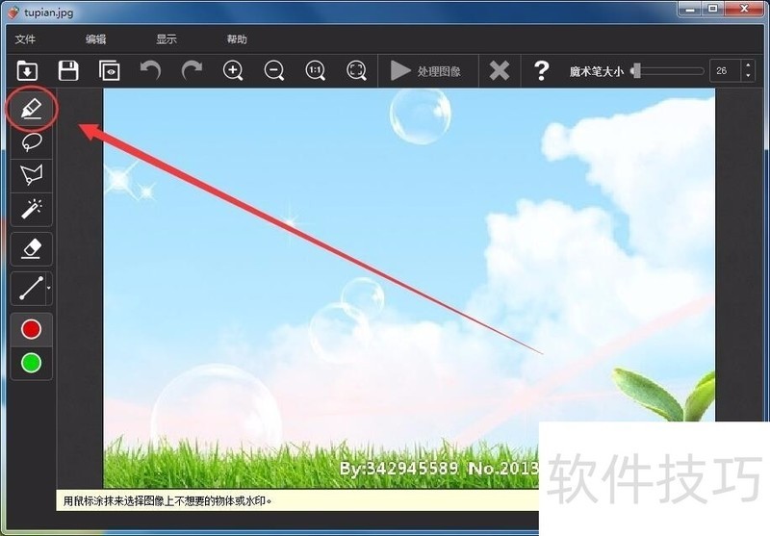The height and width of the screenshot is (536, 770).
Task: Zoom out with the minus magnifier icon
Action: tap(274, 70)
